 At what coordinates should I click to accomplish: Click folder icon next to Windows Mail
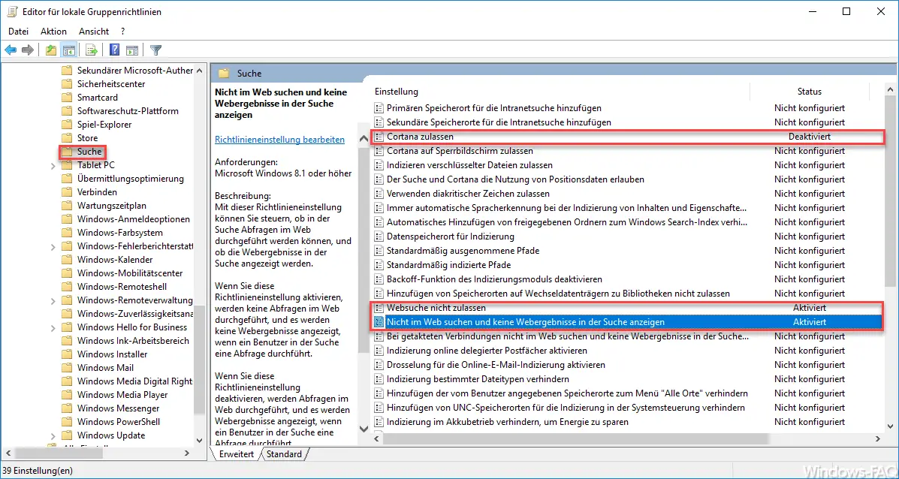click(x=67, y=368)
